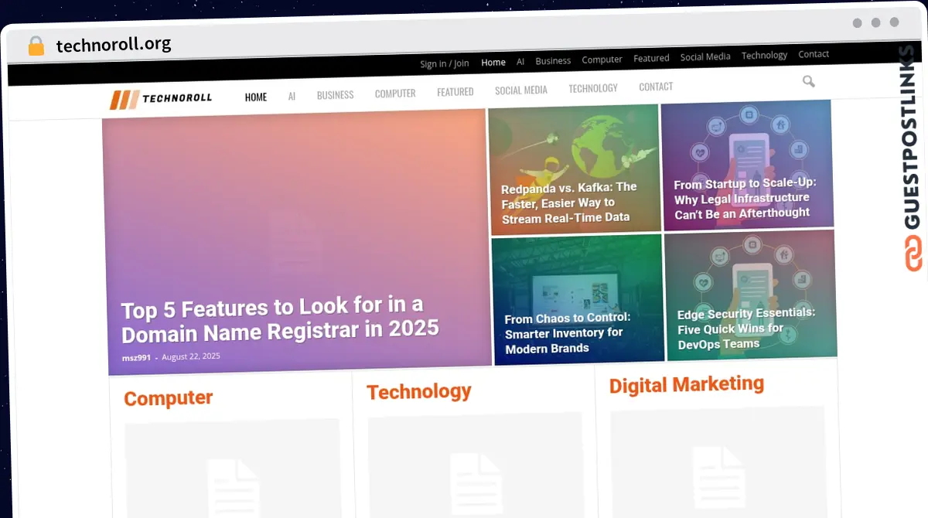Open Business in top black bar
Image resolution: width=928 pixels, height=518 pixels.
click(x=553, y=61)
